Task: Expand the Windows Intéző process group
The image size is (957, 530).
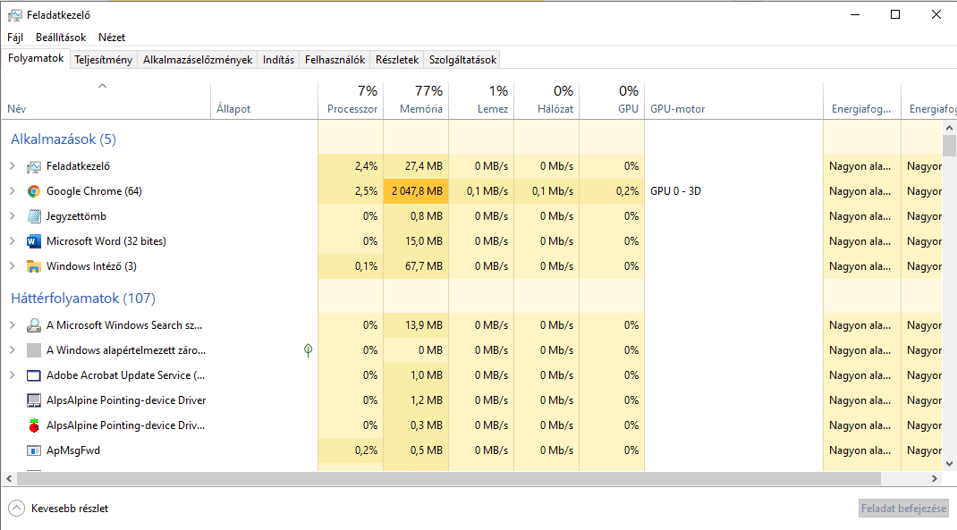Action: point(12,266)
